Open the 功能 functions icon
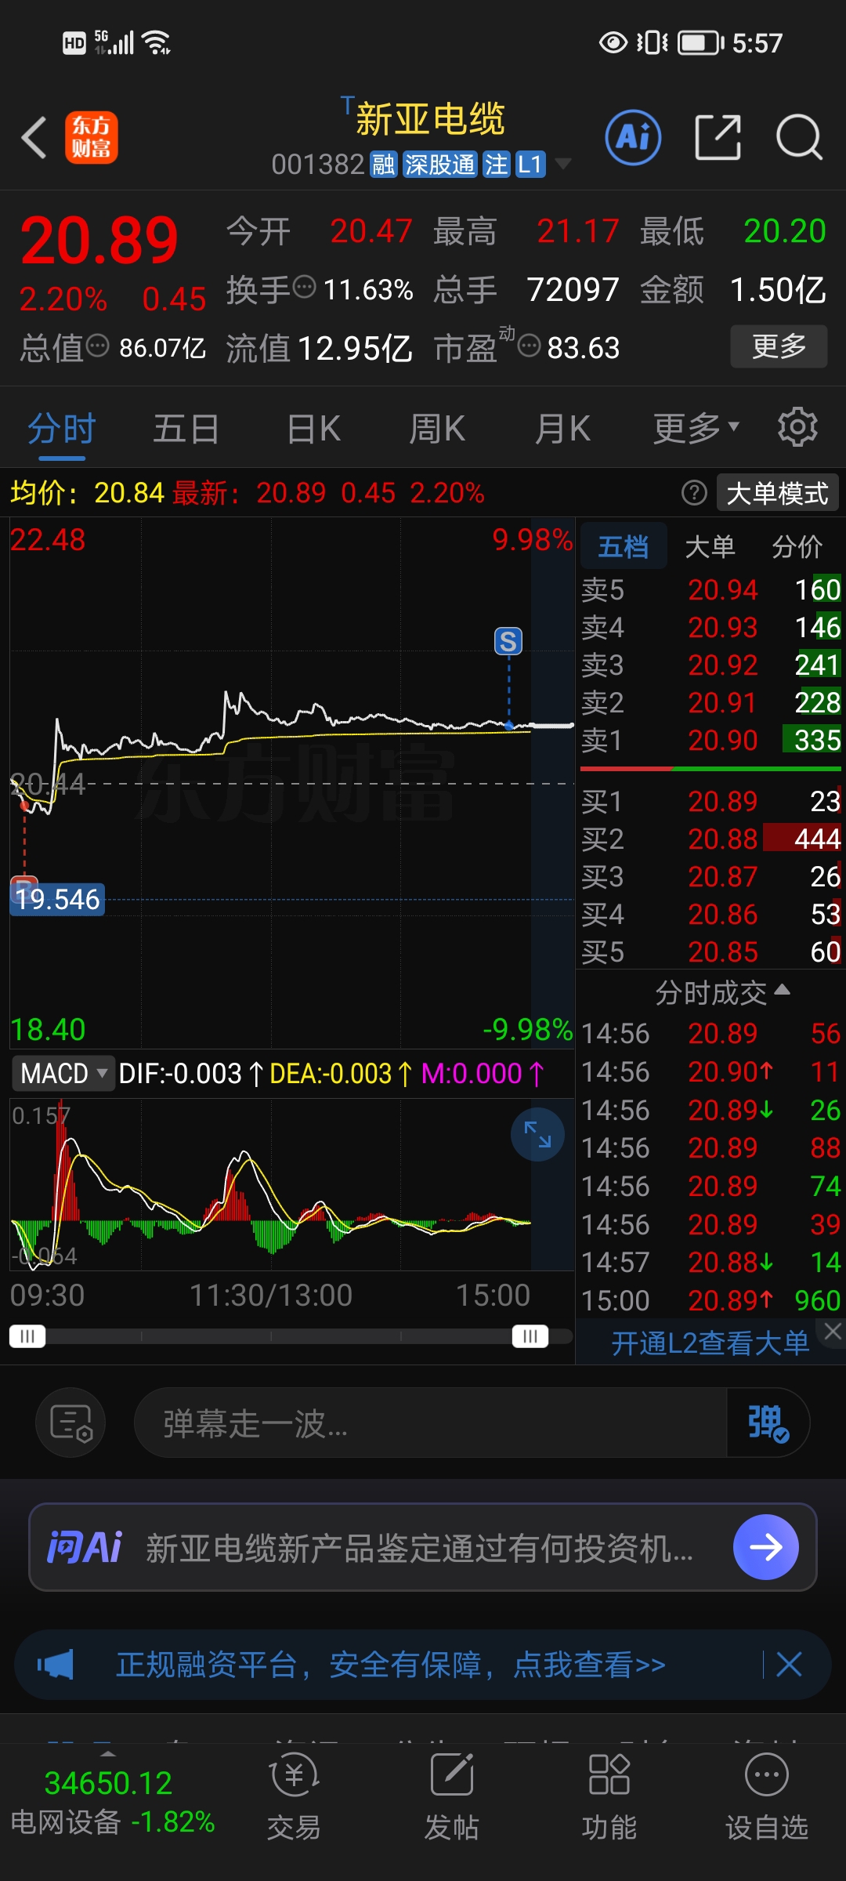 609,1796
